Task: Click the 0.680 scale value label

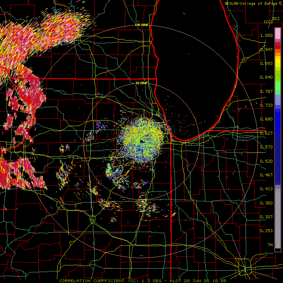Action: tap(266, 119)
